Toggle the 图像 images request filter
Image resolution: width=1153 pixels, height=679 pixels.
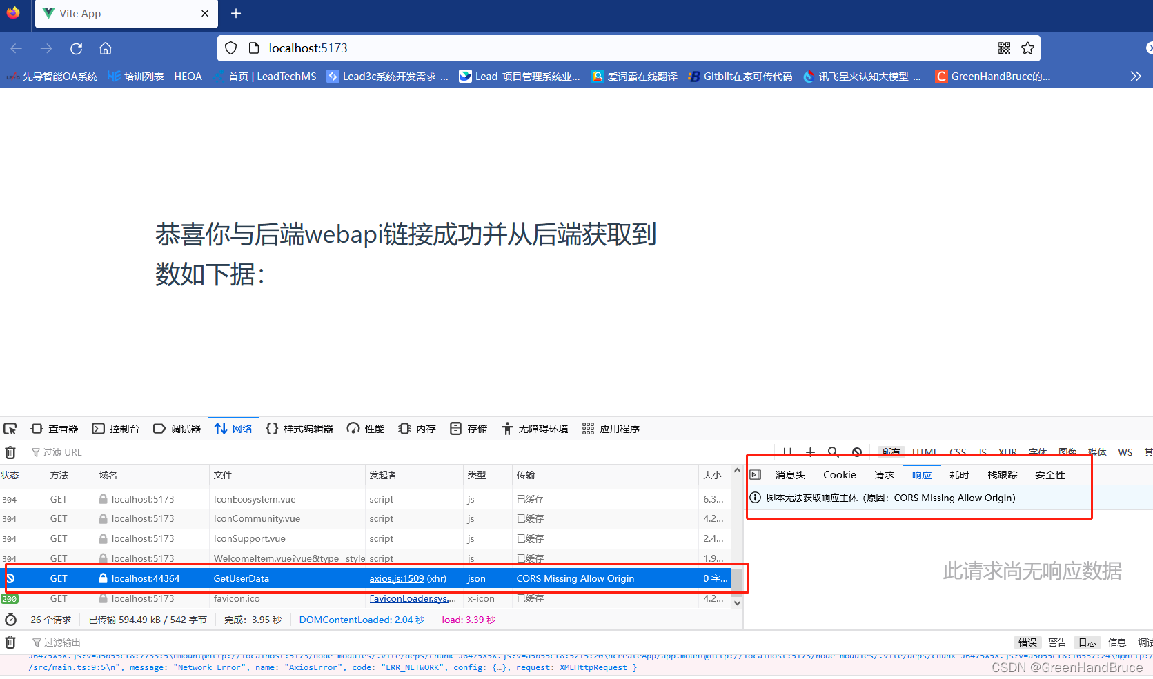click(1067, 452)
